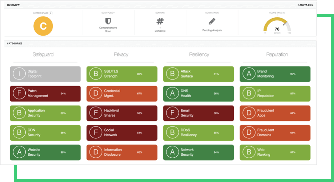This screenshot has height=182, width=334.
Task: Open the Website Security tile
Action: [x=45, y=152]
